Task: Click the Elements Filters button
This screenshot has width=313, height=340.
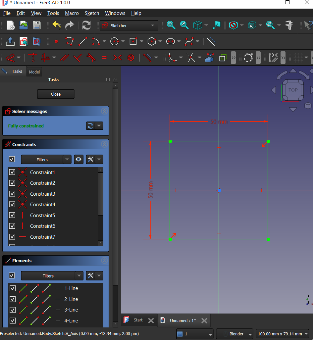Action: [x=48, y=276]
